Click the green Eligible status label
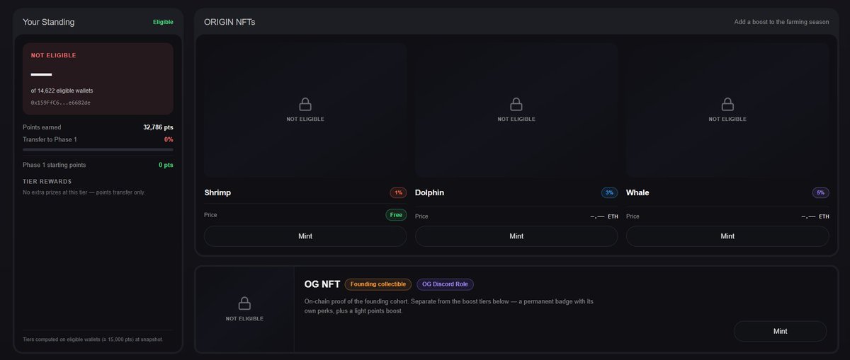Viewport: 850px width, 360px height. pos(163,22)
